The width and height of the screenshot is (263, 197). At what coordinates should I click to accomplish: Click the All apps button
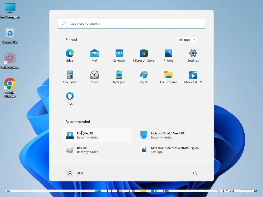(187, 40)
